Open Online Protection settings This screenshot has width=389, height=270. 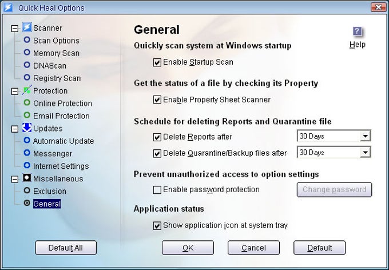[x=62, y=103]
